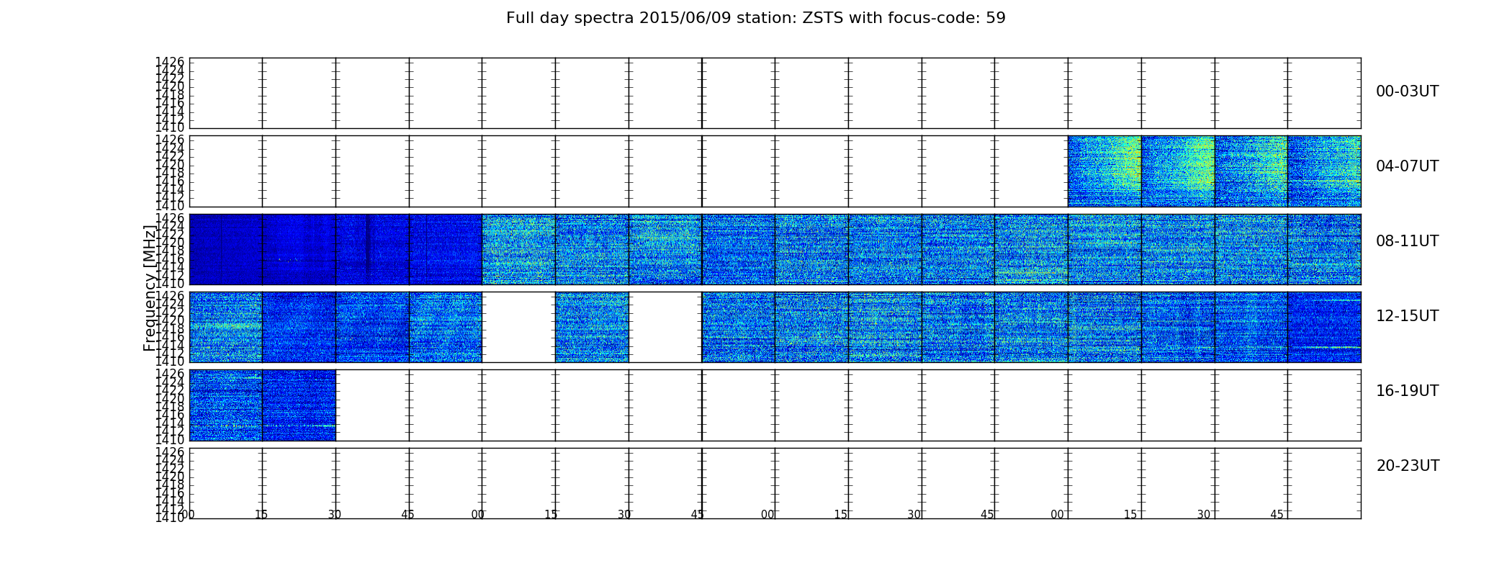Click the colored spectrogram in the 16-19UT row
The image size is (1512, 576).
[x=262, y=405]
